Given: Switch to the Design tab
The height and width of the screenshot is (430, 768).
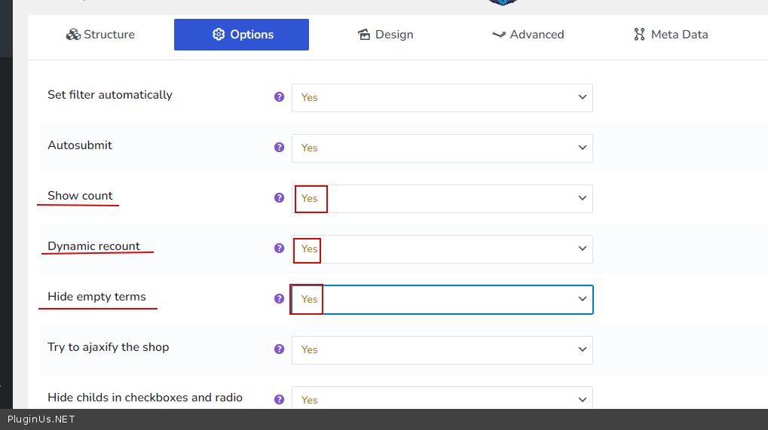Looking at the screenshot, I should click(x=385, y=35).
